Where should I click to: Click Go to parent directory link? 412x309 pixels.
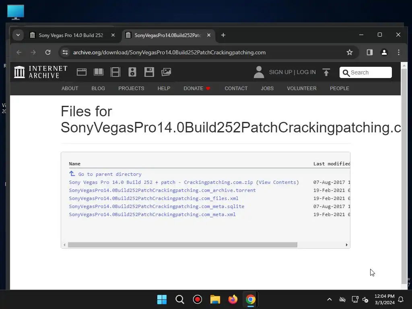point(110,174)
